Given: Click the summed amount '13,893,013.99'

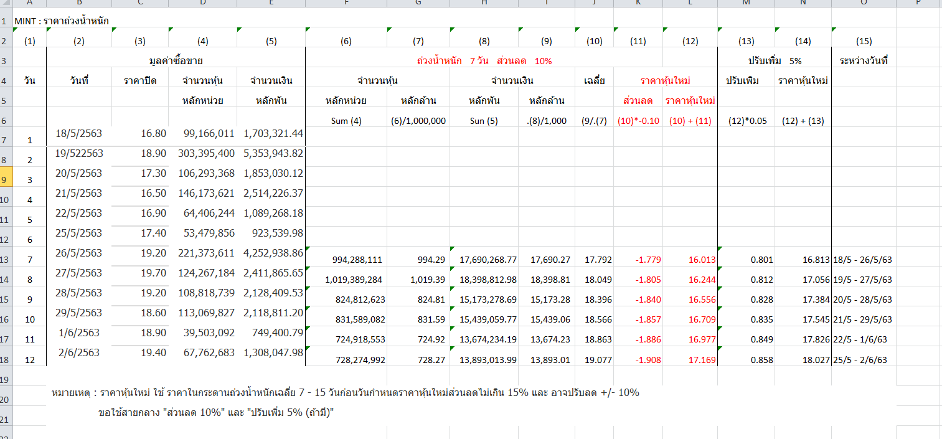Looking at the screenshot, I should tap(488, 360).
